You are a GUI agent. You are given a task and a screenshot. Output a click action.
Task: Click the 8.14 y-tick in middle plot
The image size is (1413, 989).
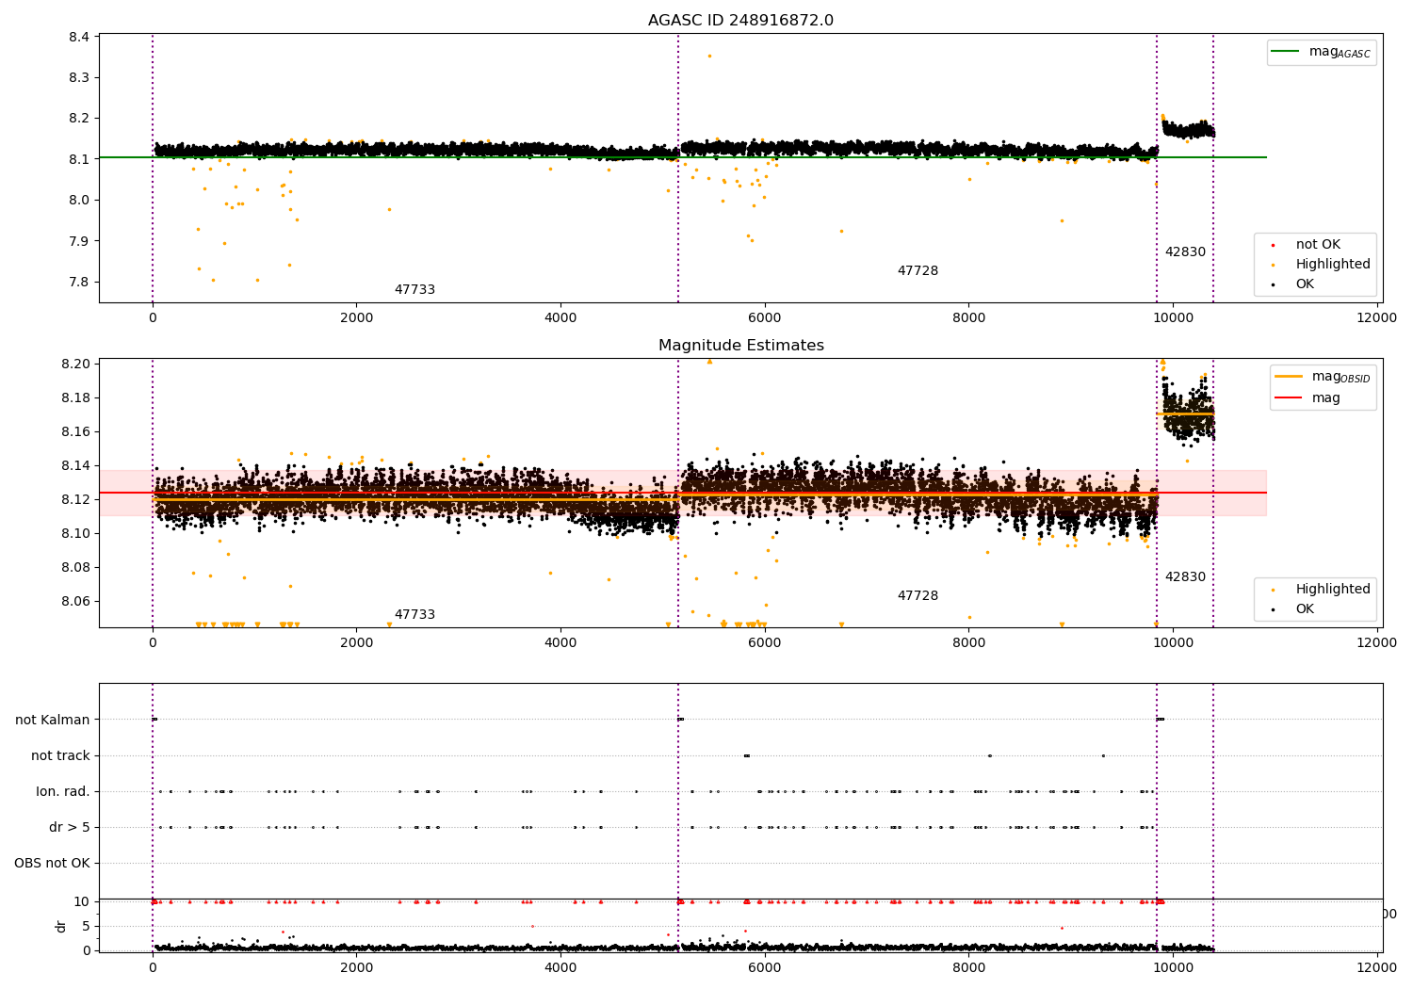coord(75,465)
